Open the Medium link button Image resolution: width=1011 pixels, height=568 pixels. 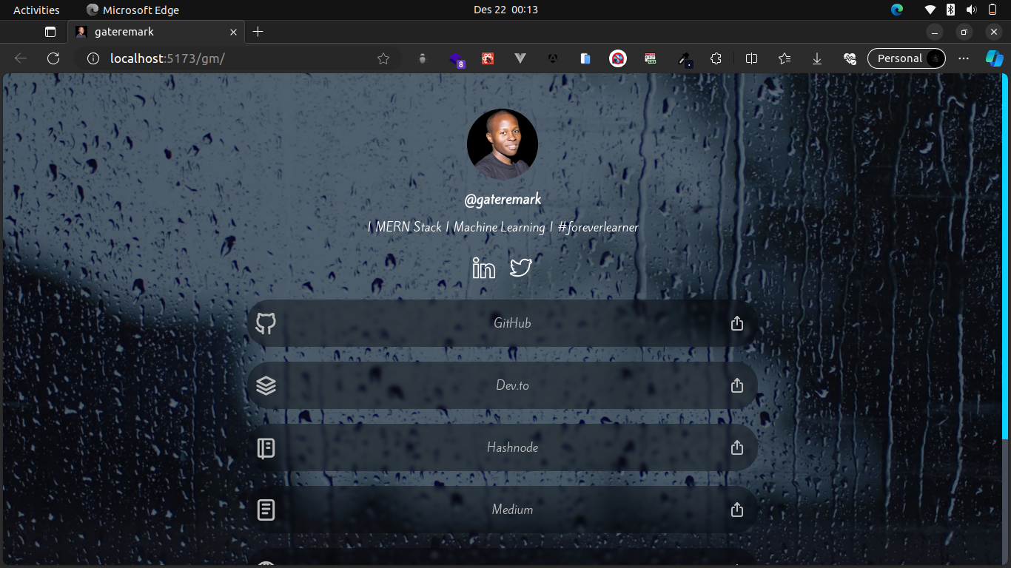pyautogui.click(x=502, y=510)
